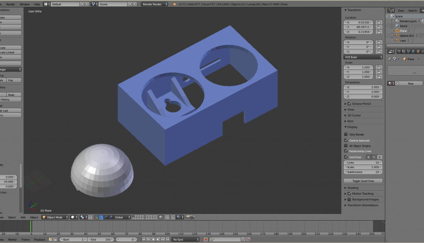The width and height of the screenshot is (424, 243).
Task: Click the World icon in outliner
Action: point(397,26)
